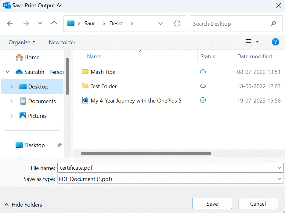Click the file list horizontal scrollbar
This screenshot has width=285, height=213.
point(146,153)
